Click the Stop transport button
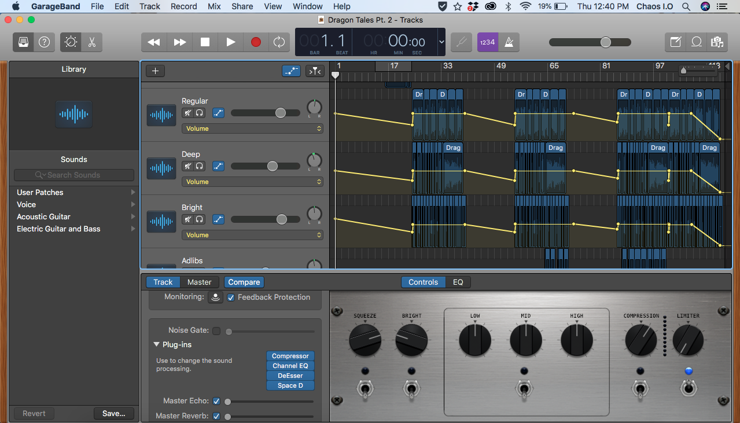This screenshot has width=740, height=423. click(x=205, y=42)
